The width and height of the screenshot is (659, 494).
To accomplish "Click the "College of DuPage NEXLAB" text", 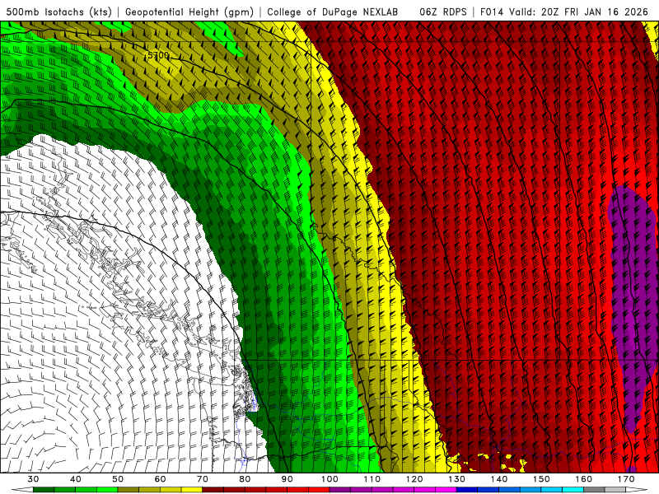I will tap(333, 12).
